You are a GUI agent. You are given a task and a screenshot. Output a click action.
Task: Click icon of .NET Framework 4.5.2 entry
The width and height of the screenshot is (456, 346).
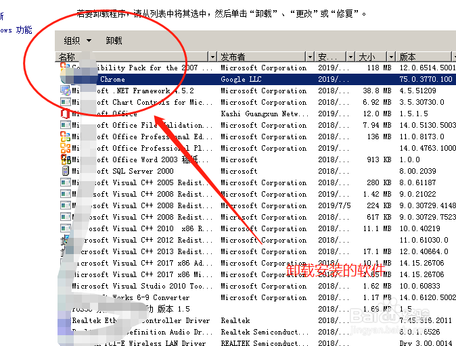[x=66, y=91]
